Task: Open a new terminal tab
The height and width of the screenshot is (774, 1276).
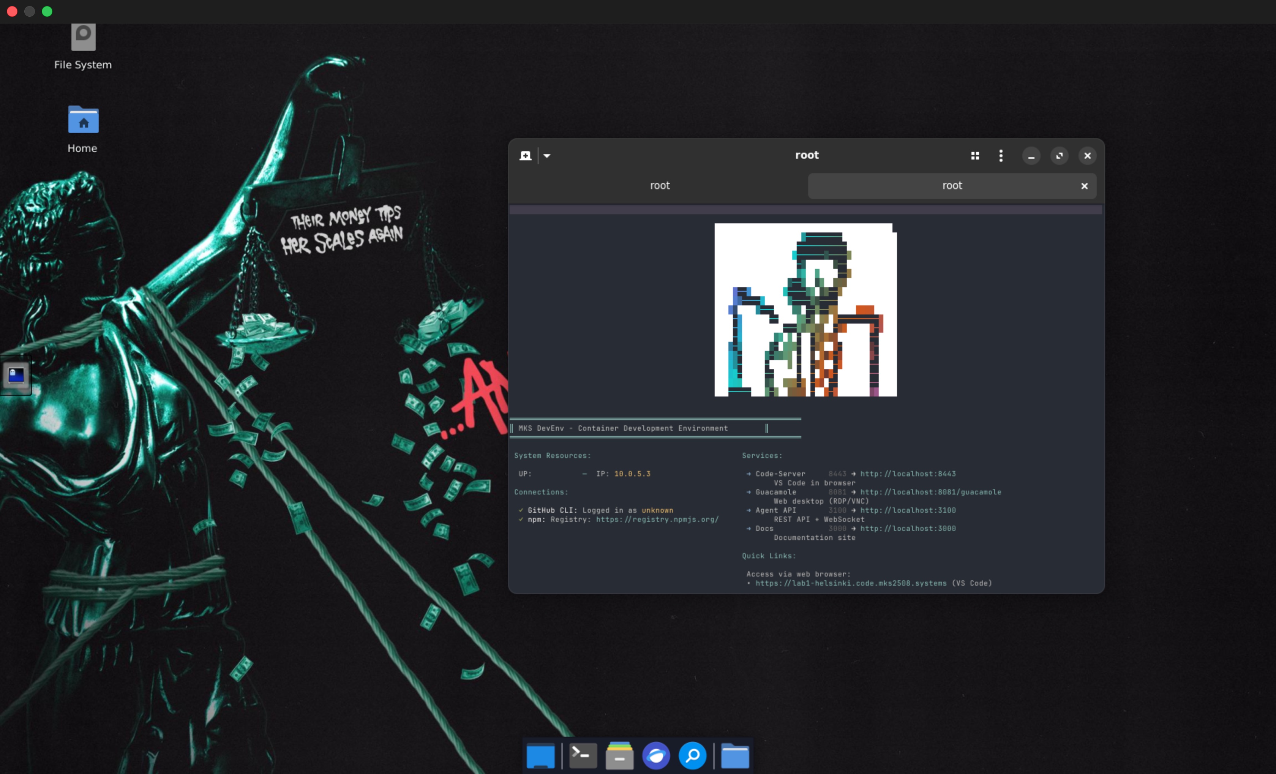Action: pos(525,155)
